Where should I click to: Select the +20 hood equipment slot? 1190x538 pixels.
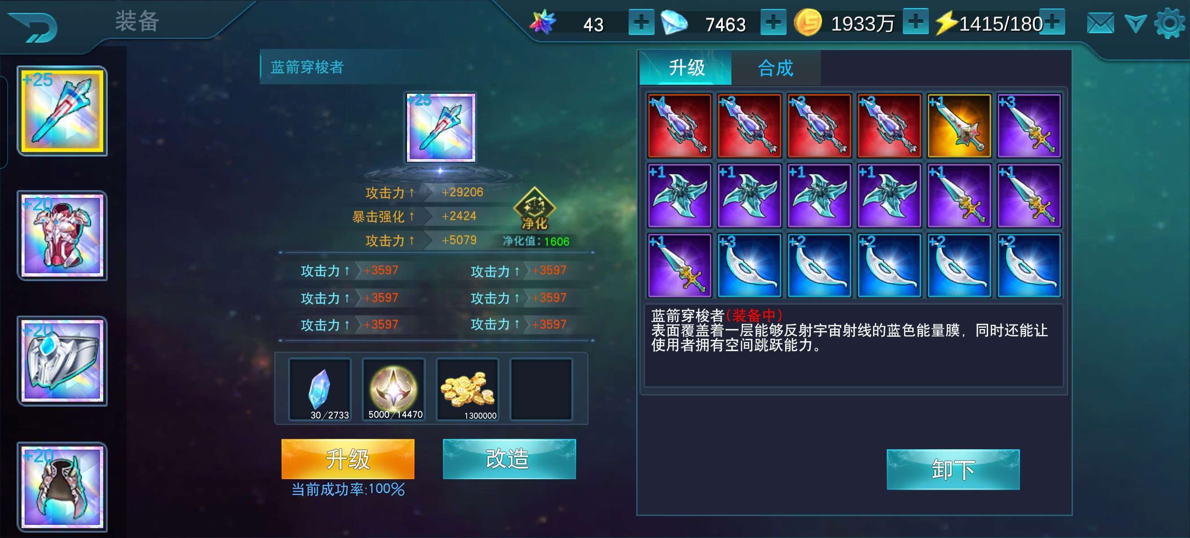tap(62, 487)
